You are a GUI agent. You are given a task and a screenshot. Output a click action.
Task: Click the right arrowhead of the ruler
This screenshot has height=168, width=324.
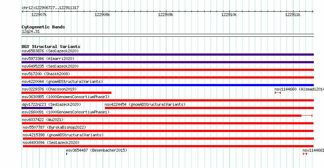pos(313,12)
